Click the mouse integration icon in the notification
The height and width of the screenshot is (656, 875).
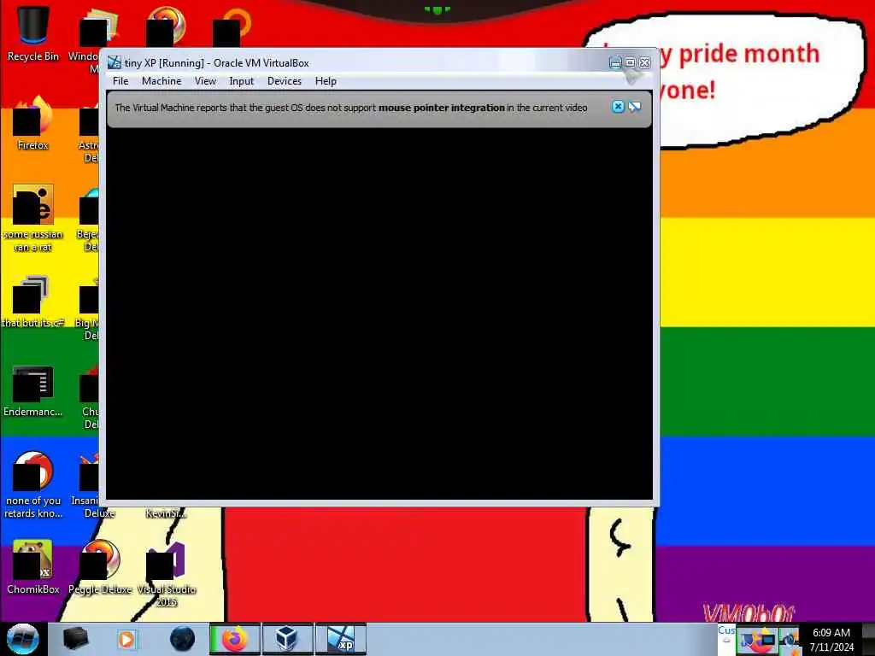click(635, 107)
